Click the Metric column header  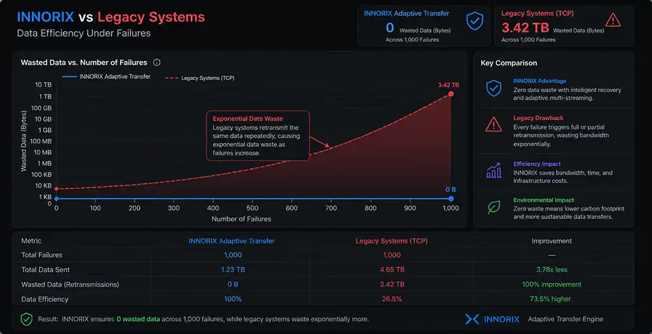point(31,241)
